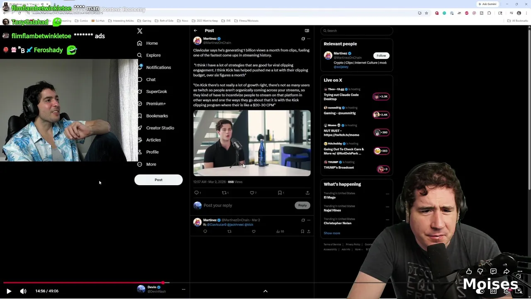Screen dimensions: 531x299
Task: Open the three-dot menu on Martinez's post
Action: click(x=309, y=39)
